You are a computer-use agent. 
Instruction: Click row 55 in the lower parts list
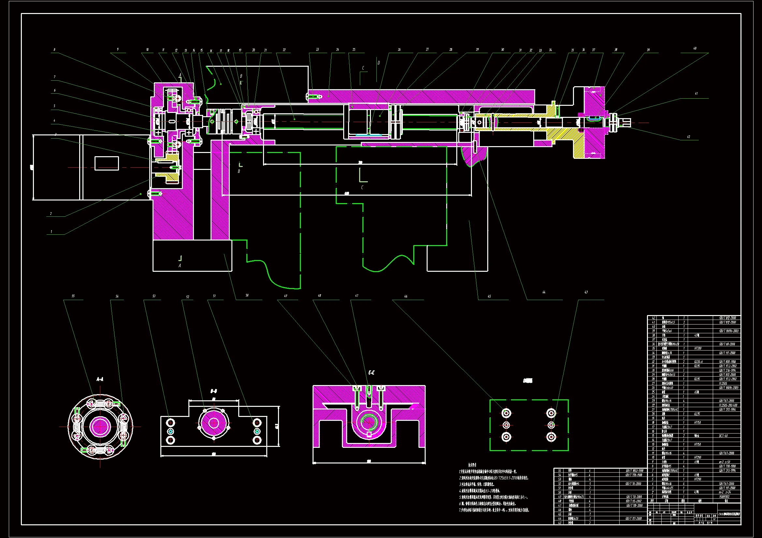pos(600,471)
